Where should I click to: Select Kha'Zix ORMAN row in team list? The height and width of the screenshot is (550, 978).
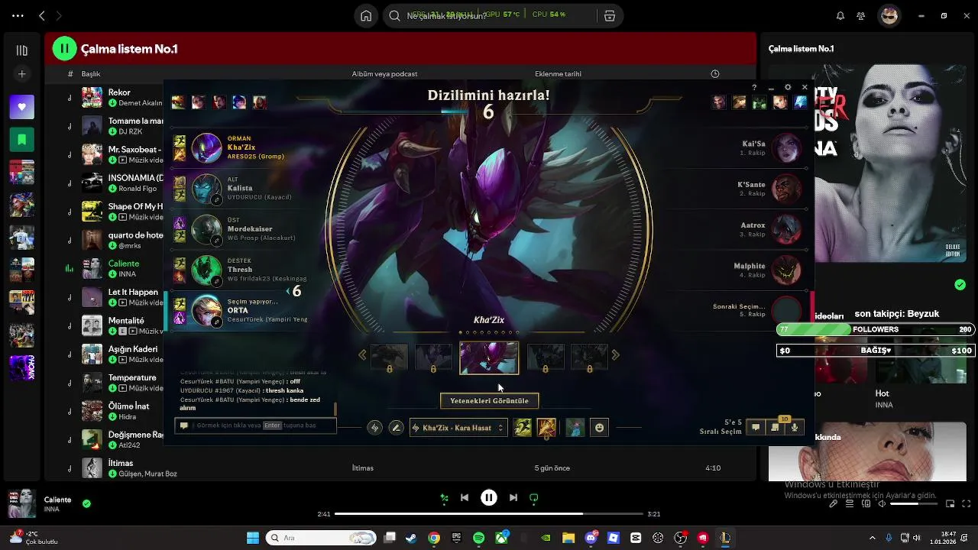click(241, 147)
